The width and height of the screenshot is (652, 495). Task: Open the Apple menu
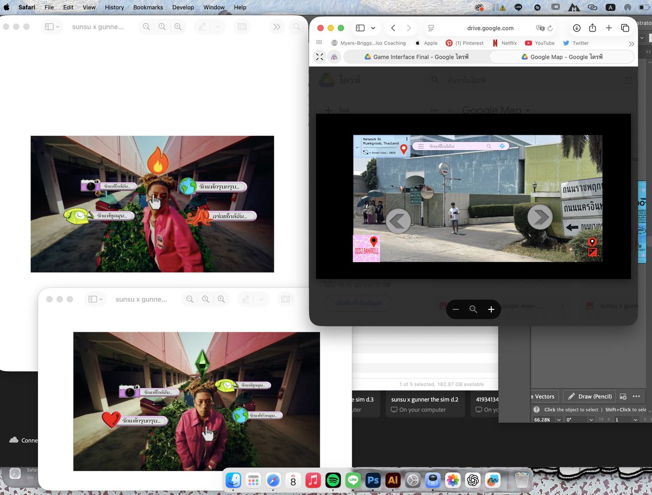7,7
